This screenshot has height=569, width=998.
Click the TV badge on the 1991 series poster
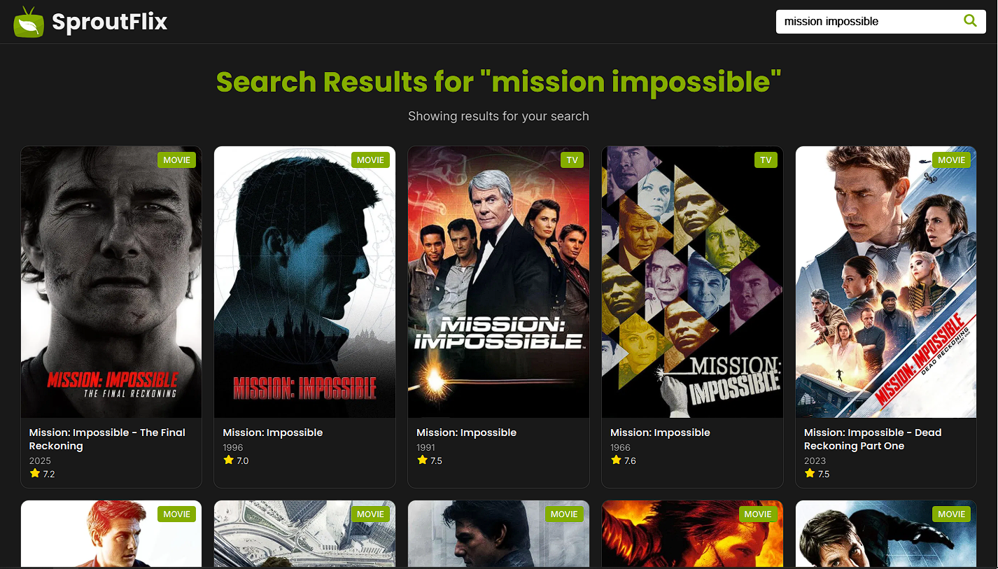(572, 160)
